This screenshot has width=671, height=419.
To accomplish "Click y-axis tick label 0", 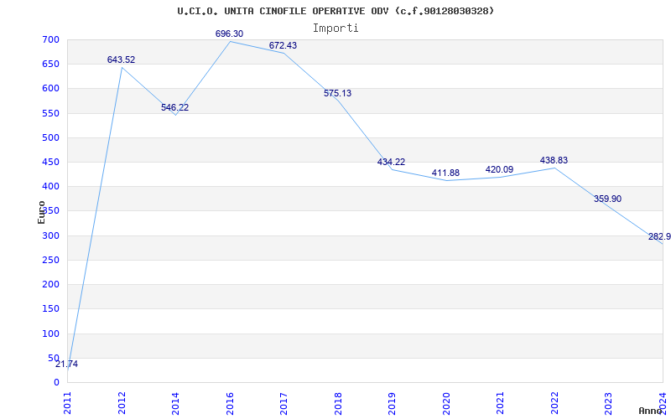I will [56, 383].
